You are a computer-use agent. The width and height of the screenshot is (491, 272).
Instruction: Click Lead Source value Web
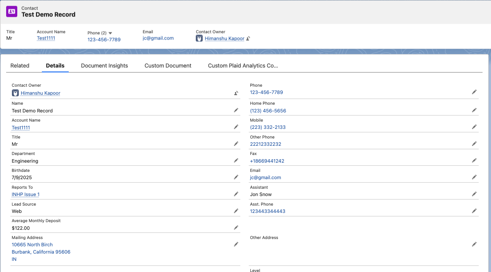click(x=17, y=211)
